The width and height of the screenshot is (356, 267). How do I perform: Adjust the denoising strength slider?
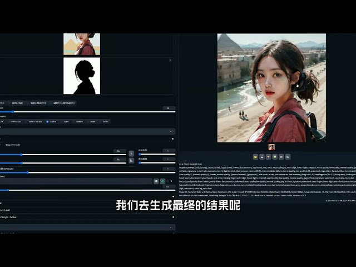(88, 190)
